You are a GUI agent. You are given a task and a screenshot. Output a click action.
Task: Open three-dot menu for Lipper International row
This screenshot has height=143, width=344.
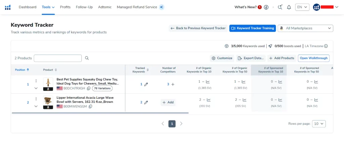click(x=36, y=99)
